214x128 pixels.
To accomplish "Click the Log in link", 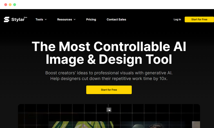I will (177, 20).
